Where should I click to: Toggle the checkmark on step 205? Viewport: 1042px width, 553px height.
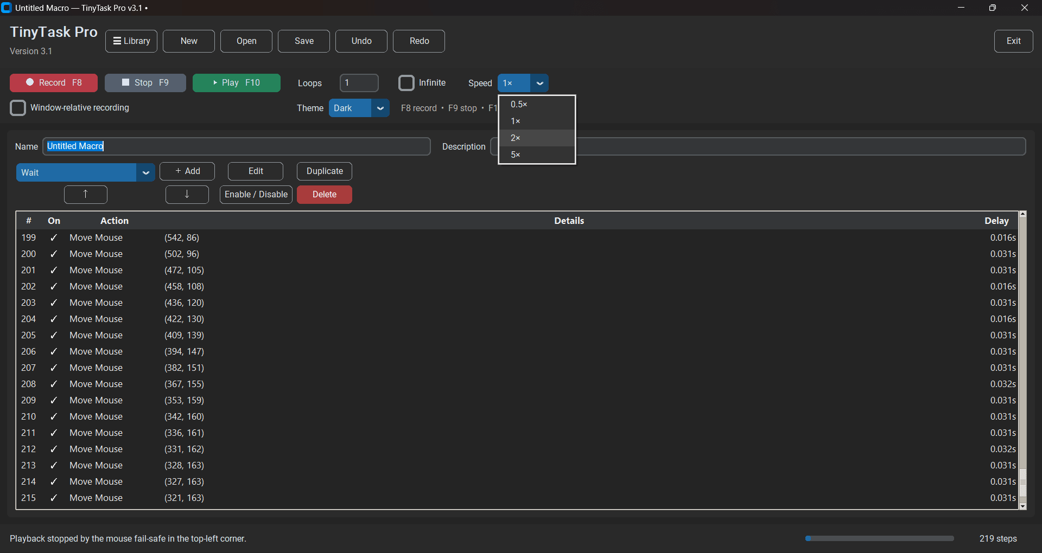54,335
